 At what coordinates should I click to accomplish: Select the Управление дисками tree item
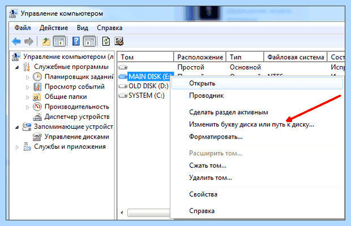[x=76, y=137]
